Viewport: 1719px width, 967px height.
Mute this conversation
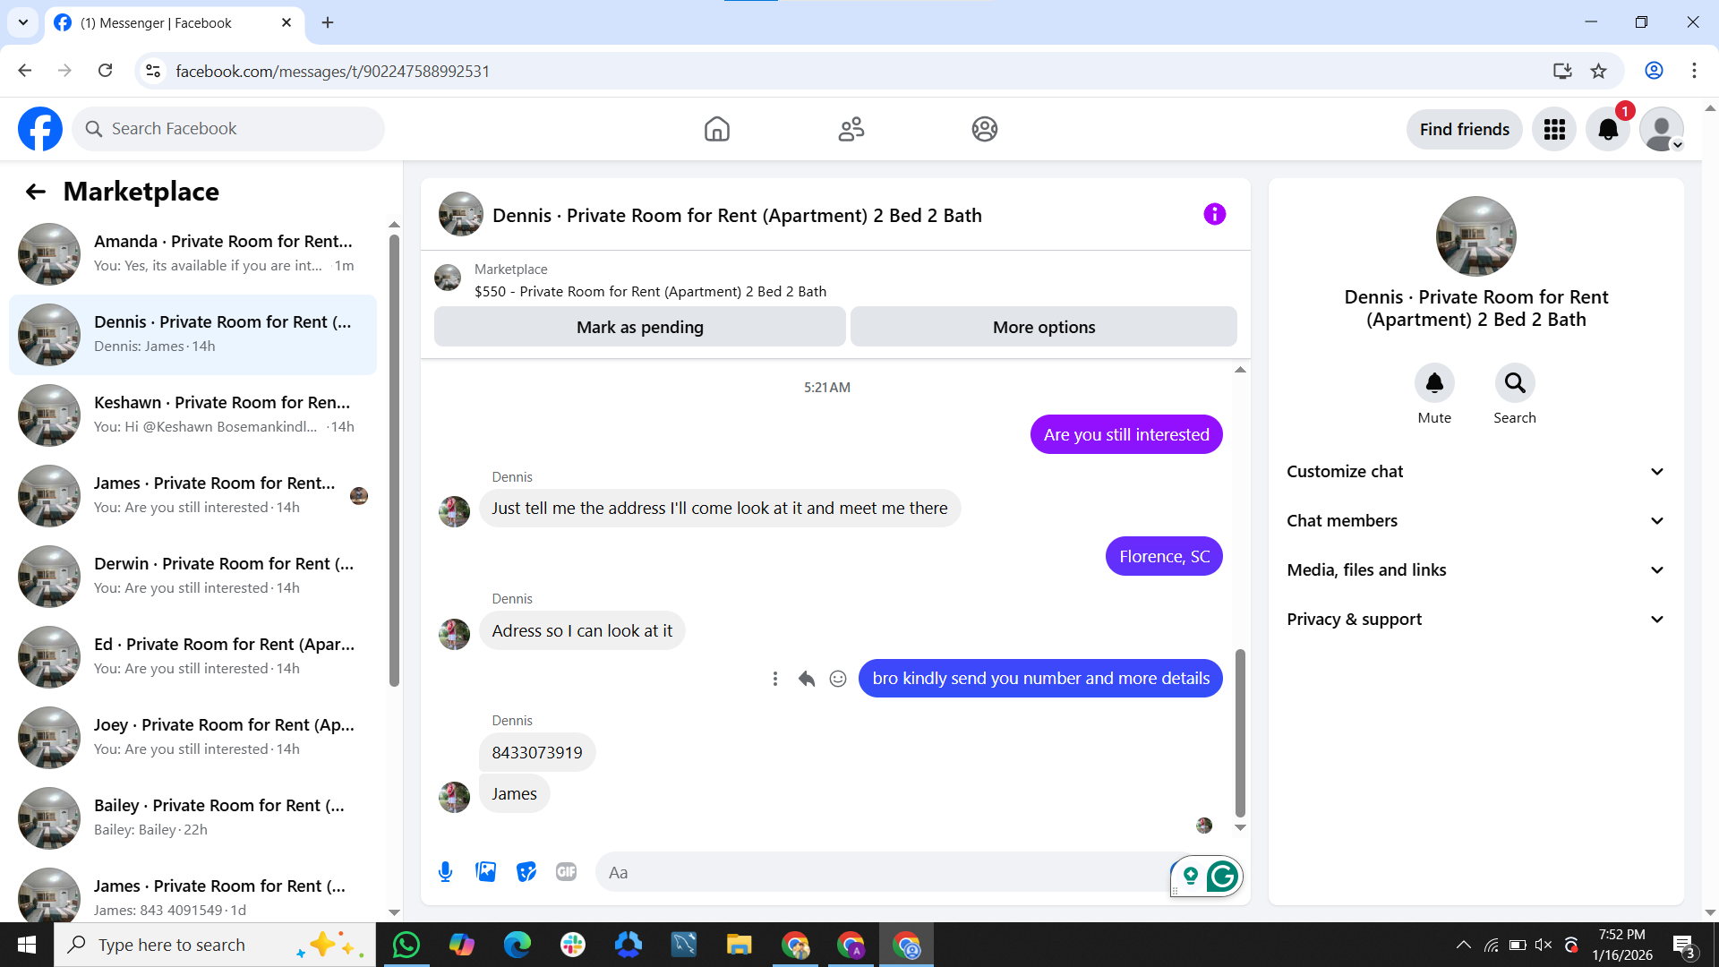[1434, 383]
